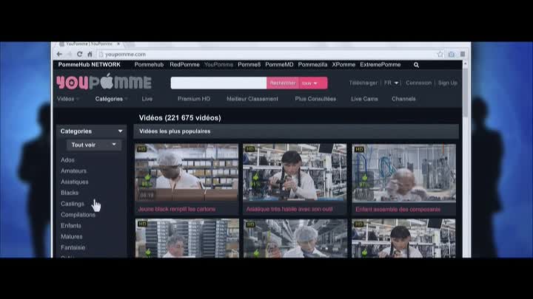
Task: Select Castings in the sidebar list
Action: click(x=73, y=204)
